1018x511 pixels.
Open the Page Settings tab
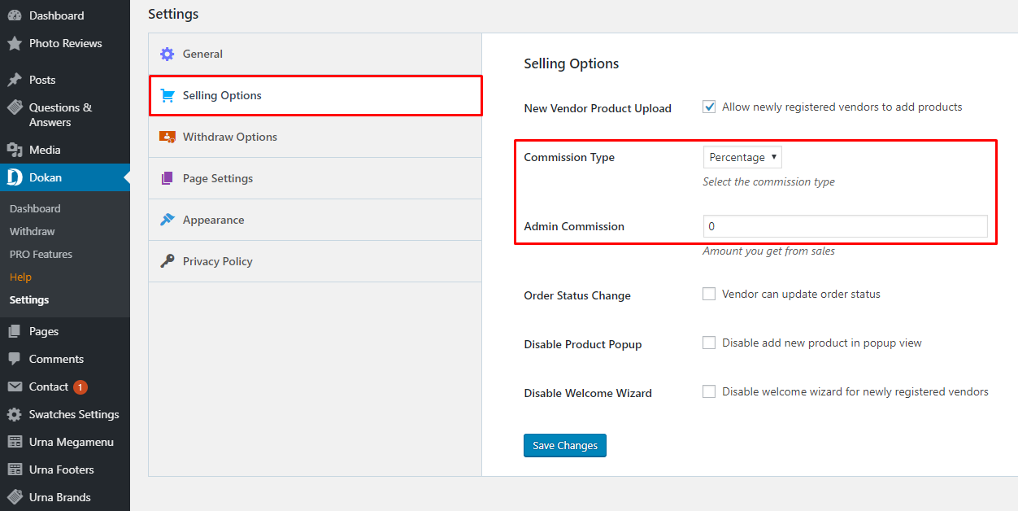(315, 178)
